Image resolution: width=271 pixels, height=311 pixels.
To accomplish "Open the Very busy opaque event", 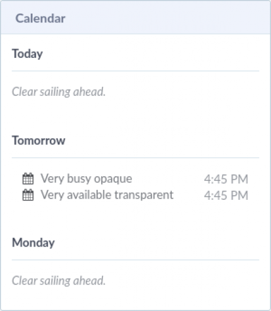I will pyautogui.click(x=86, y=179).
